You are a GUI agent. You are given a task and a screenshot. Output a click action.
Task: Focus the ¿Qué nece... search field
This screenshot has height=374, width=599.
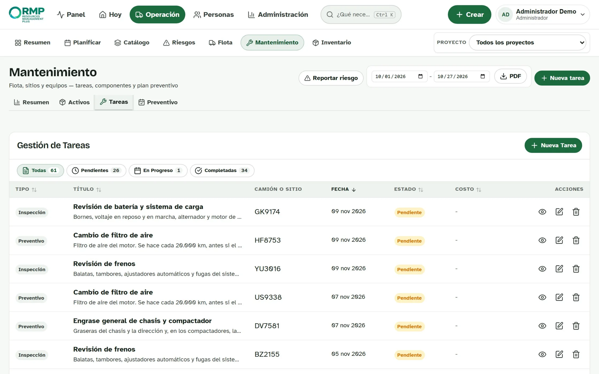[361, 14]
